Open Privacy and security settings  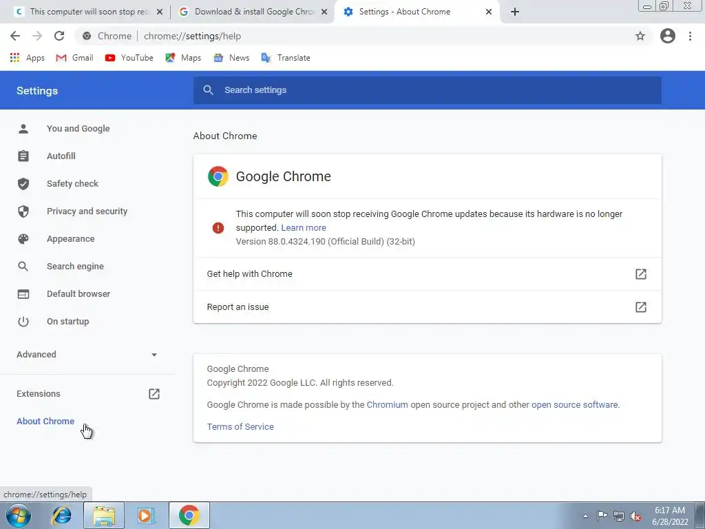click(87, 211)
